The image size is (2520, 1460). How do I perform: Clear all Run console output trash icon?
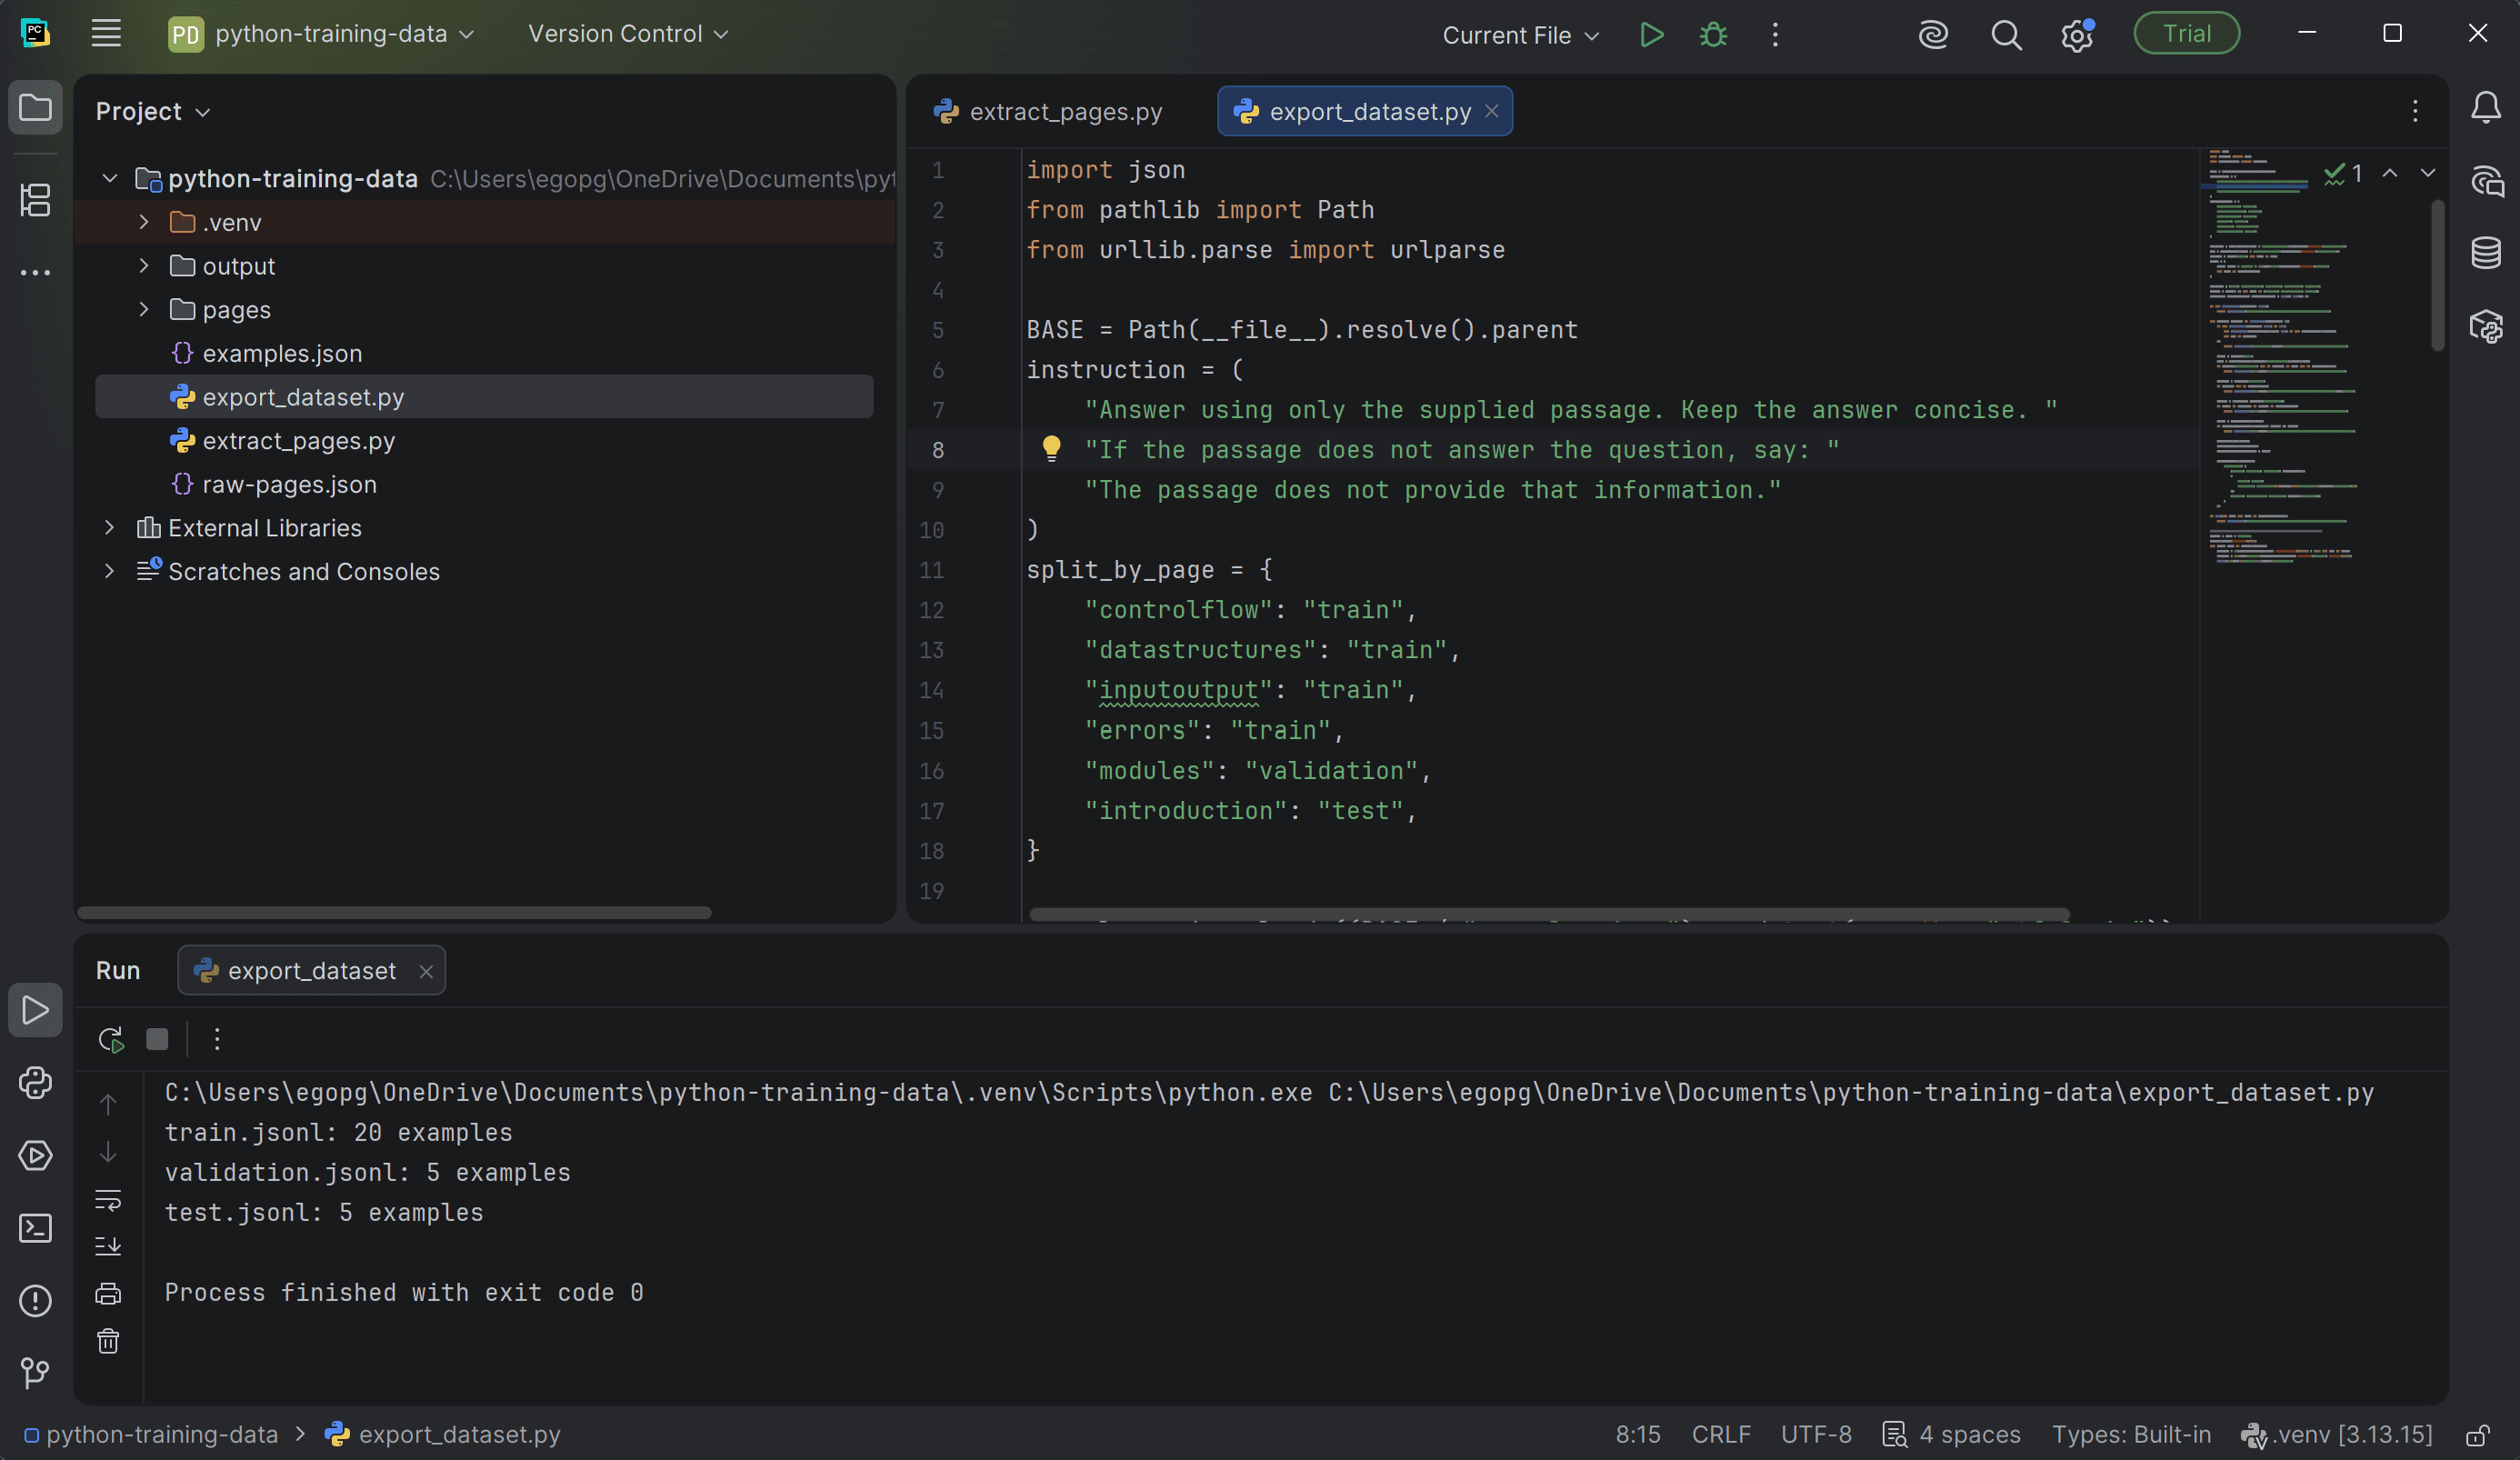click(108, 1341)
